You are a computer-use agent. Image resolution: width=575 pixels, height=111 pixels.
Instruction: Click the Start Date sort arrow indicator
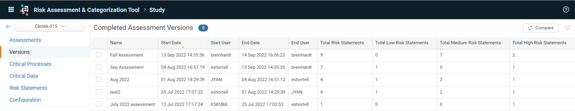[183, 47]
